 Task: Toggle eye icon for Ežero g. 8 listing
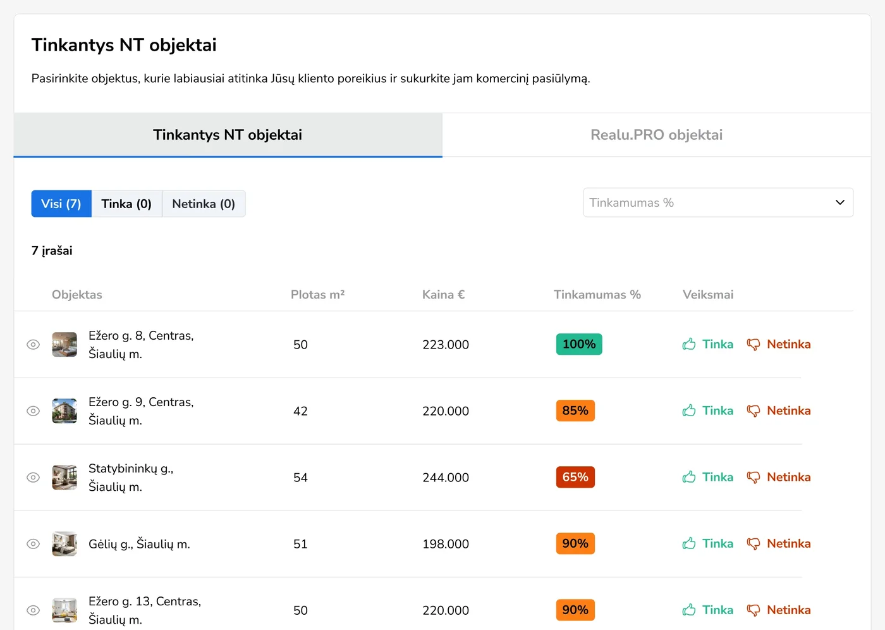coord(34,345)
